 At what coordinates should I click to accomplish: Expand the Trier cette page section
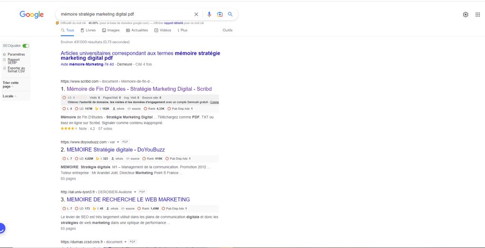(x=11, y=85)
